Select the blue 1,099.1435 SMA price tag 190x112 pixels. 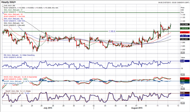(x=185, y=36)
